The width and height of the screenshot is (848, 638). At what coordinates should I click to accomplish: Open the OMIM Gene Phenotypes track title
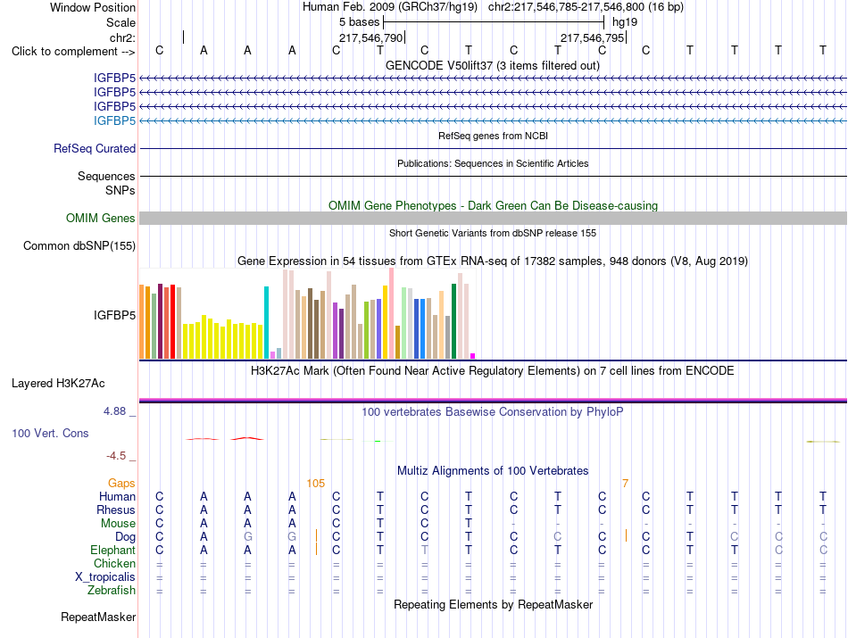click(494, 205)
